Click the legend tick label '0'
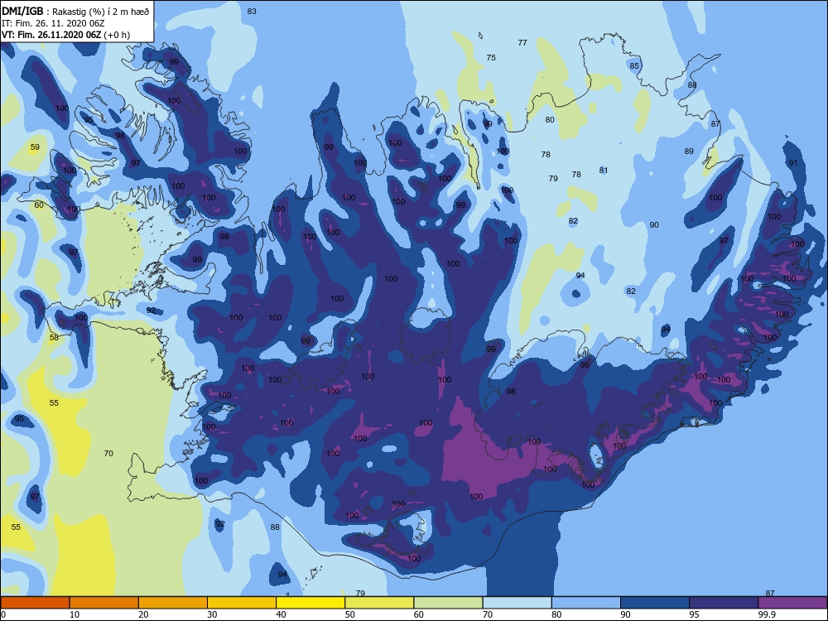The width and height of the screenshot is (828, 621). 3,614
